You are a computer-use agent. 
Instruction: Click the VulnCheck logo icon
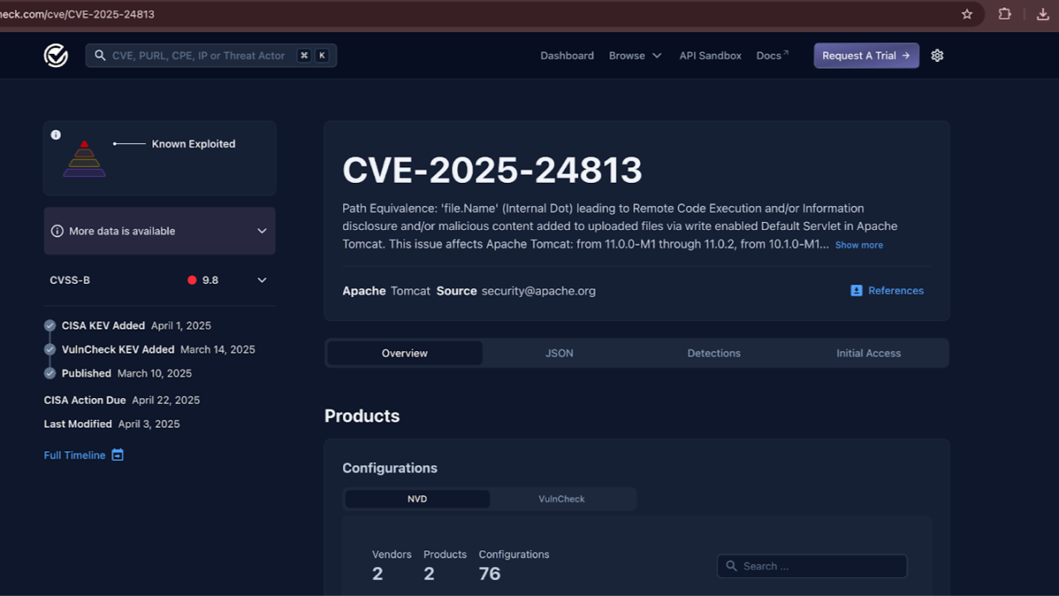[x=55, y=55]
